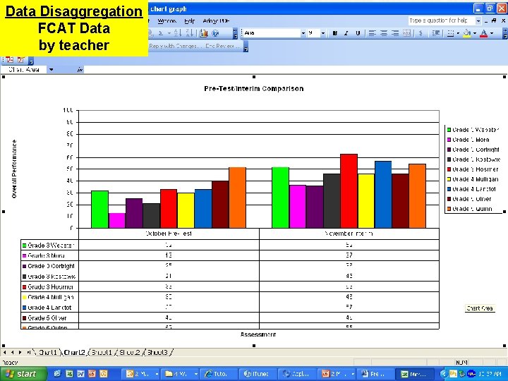Viewport: 508px width, 381px height.
Task: Open the folder group on taskbar
Action: tap(180, 374)
